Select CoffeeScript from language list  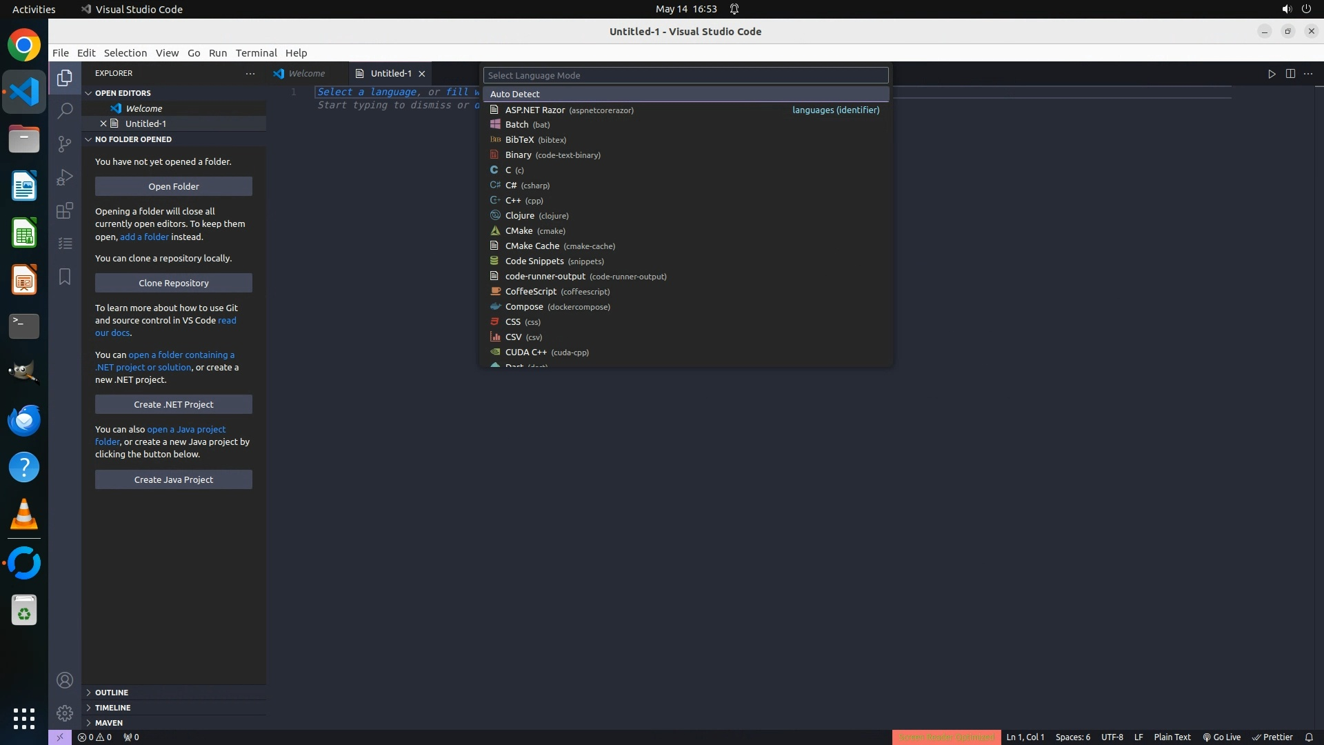530,292
